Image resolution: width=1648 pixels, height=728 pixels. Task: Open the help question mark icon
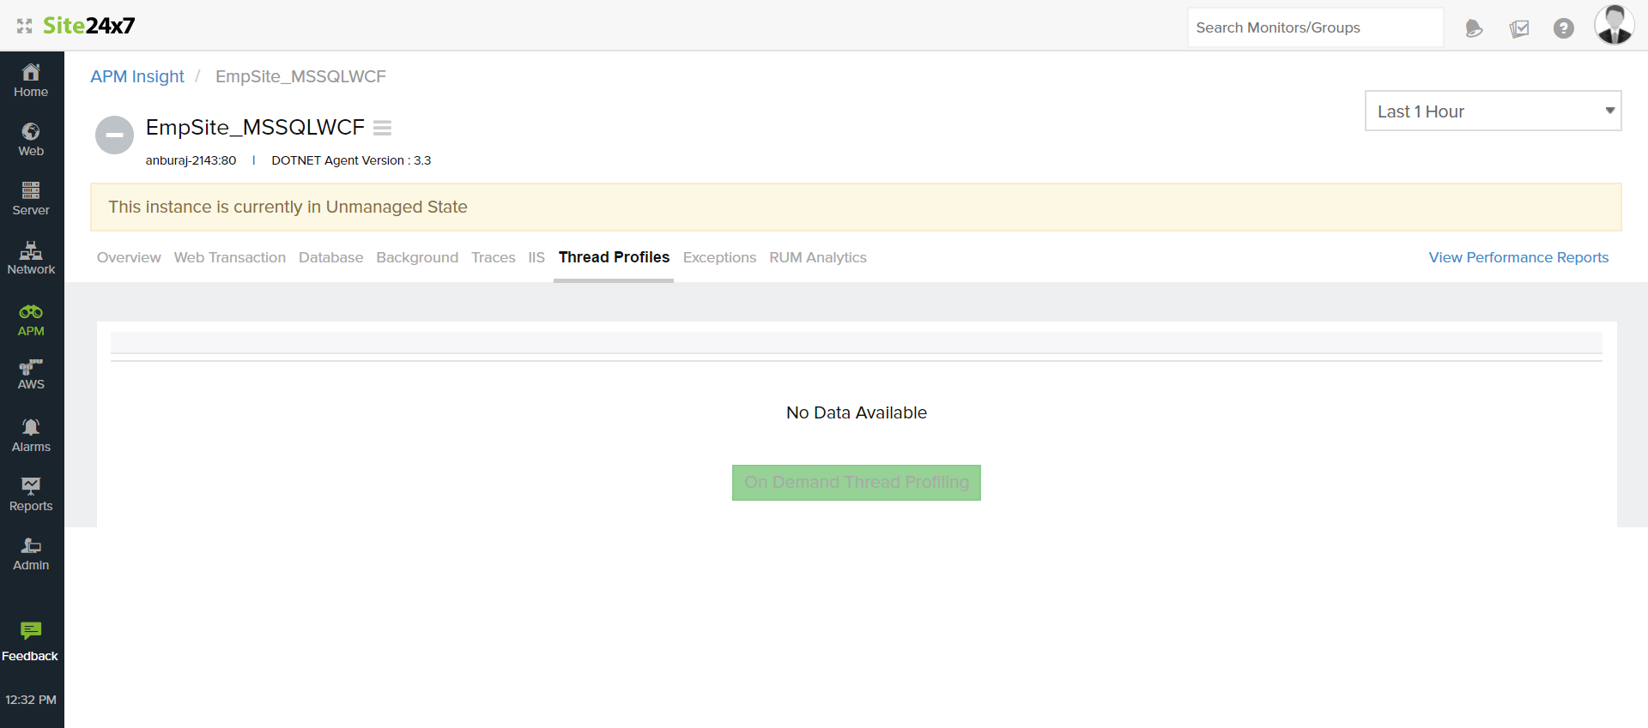(x=1563, y=28)
